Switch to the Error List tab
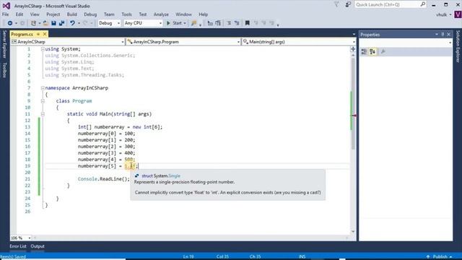The width and height of the screenshot is (462, 260). tap(18, 246)
